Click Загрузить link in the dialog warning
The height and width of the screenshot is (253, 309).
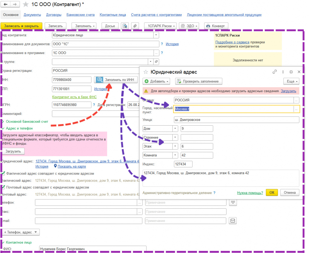(x=288, y=91)
